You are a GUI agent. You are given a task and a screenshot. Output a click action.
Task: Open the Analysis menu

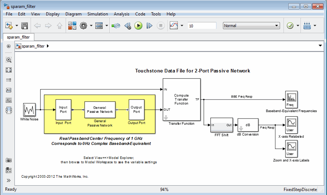point(121,14)
